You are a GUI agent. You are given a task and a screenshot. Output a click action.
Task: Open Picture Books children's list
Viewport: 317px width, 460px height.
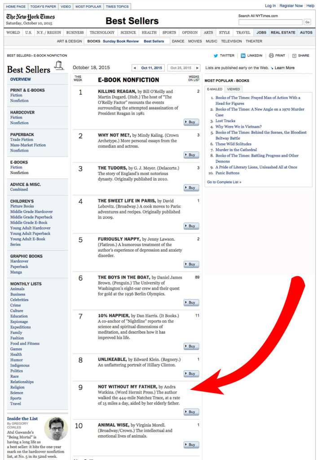[22, 206]
